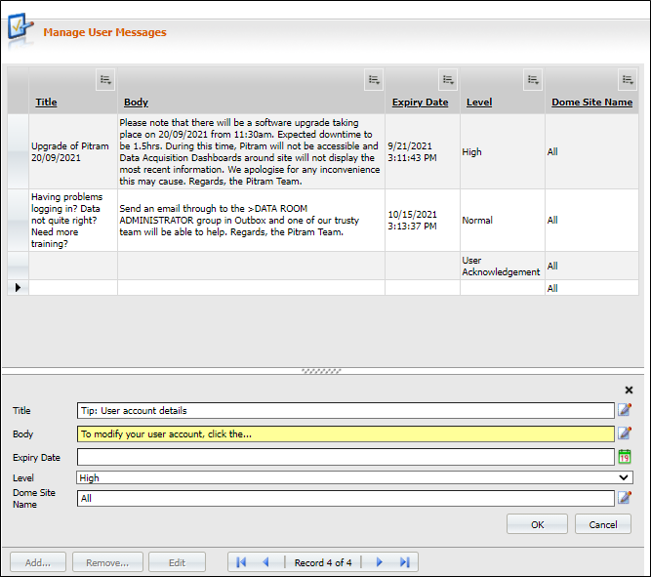
Task: Click the panel splitter grip handle
Action: pos(321,371)
